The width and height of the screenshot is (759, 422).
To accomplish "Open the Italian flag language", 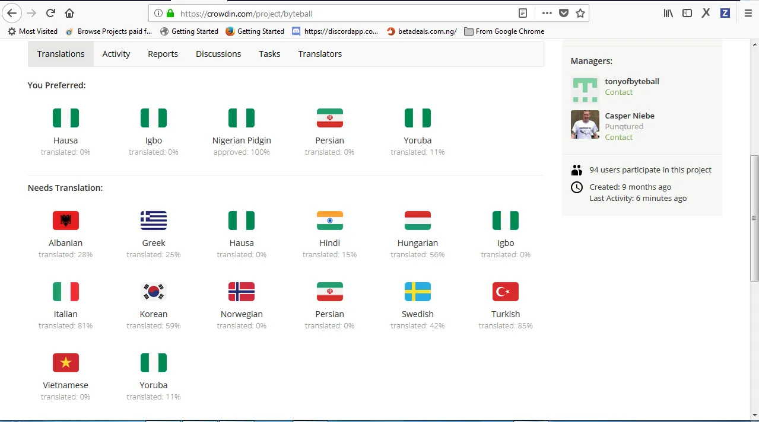I will coord(66,292).
